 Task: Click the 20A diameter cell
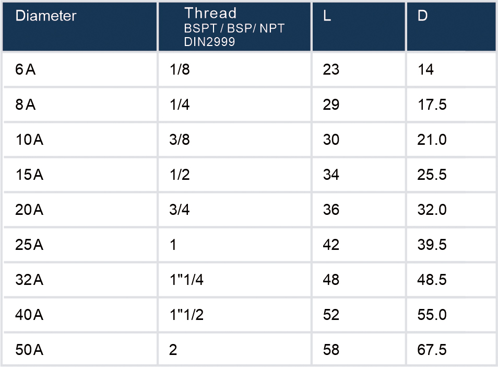[x=29, y=210]
